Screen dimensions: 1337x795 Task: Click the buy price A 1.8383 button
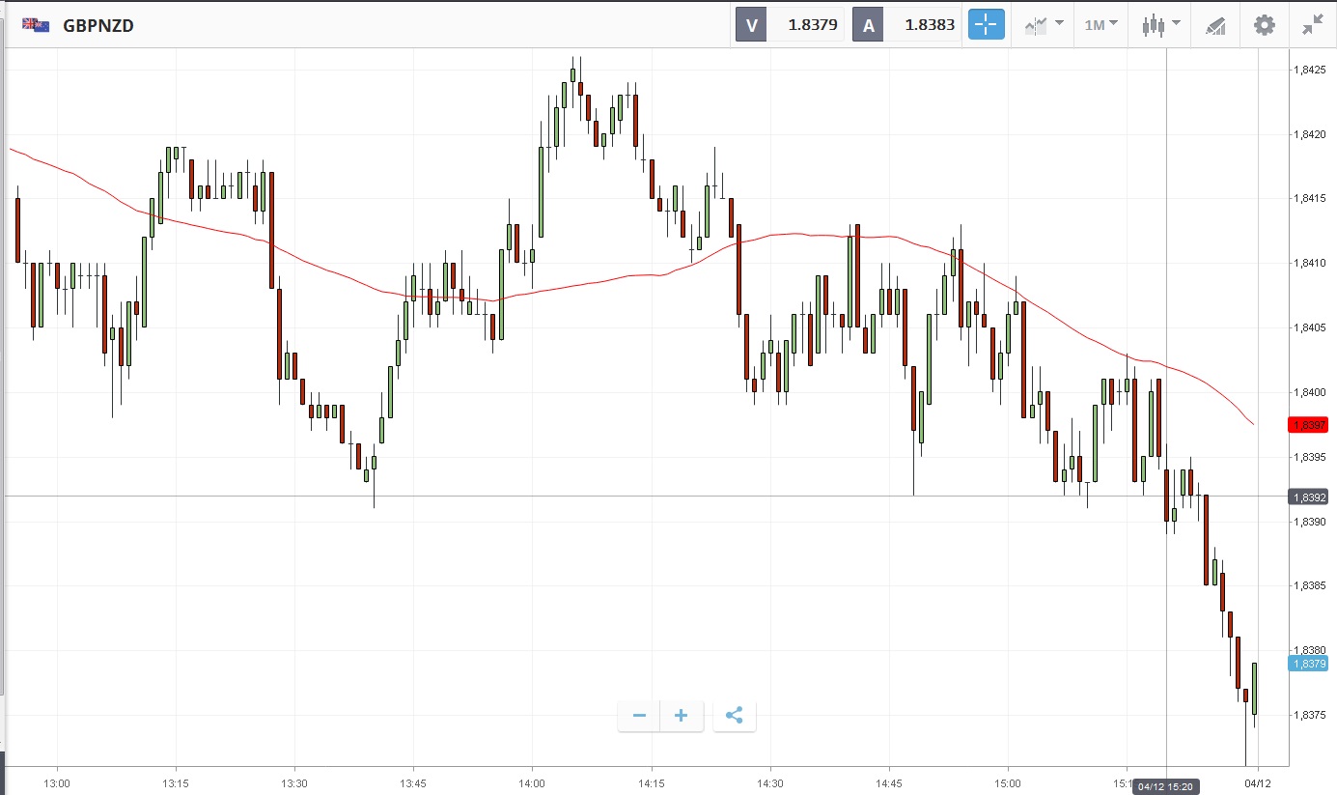click(x=907, y=25)
